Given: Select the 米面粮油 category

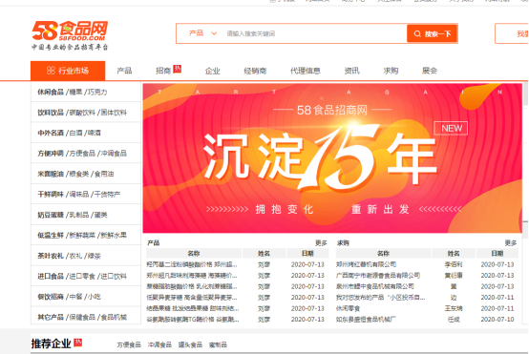Looking at the screenshot, I should (51, 174).
